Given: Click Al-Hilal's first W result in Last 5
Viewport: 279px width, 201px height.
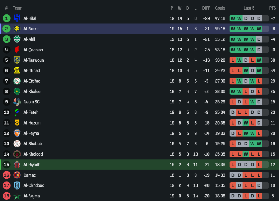Looking at the screenshot, I should [x=233, y=18].
